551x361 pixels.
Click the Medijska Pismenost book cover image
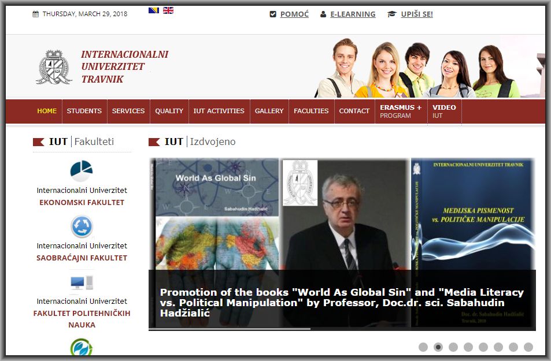(473, 243)
